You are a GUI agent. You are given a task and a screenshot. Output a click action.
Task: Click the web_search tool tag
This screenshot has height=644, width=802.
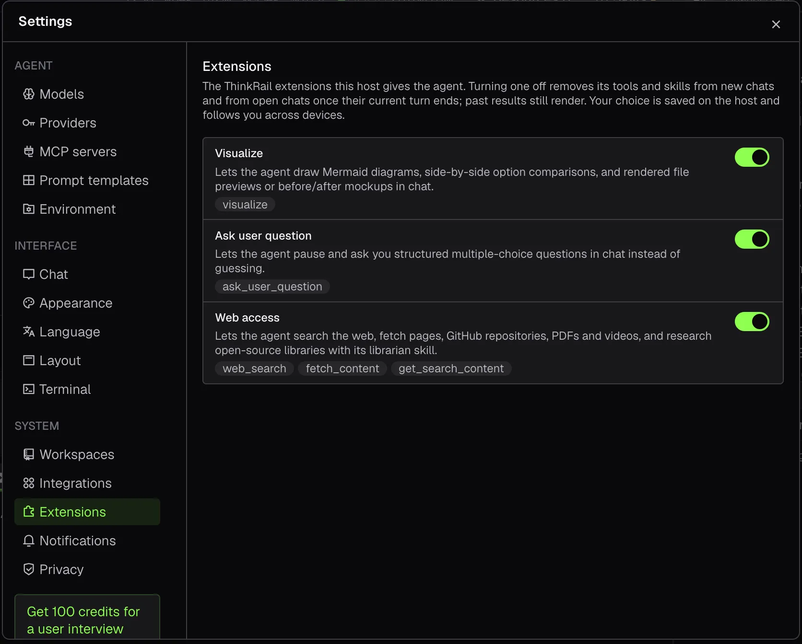[x=254, y=368]
